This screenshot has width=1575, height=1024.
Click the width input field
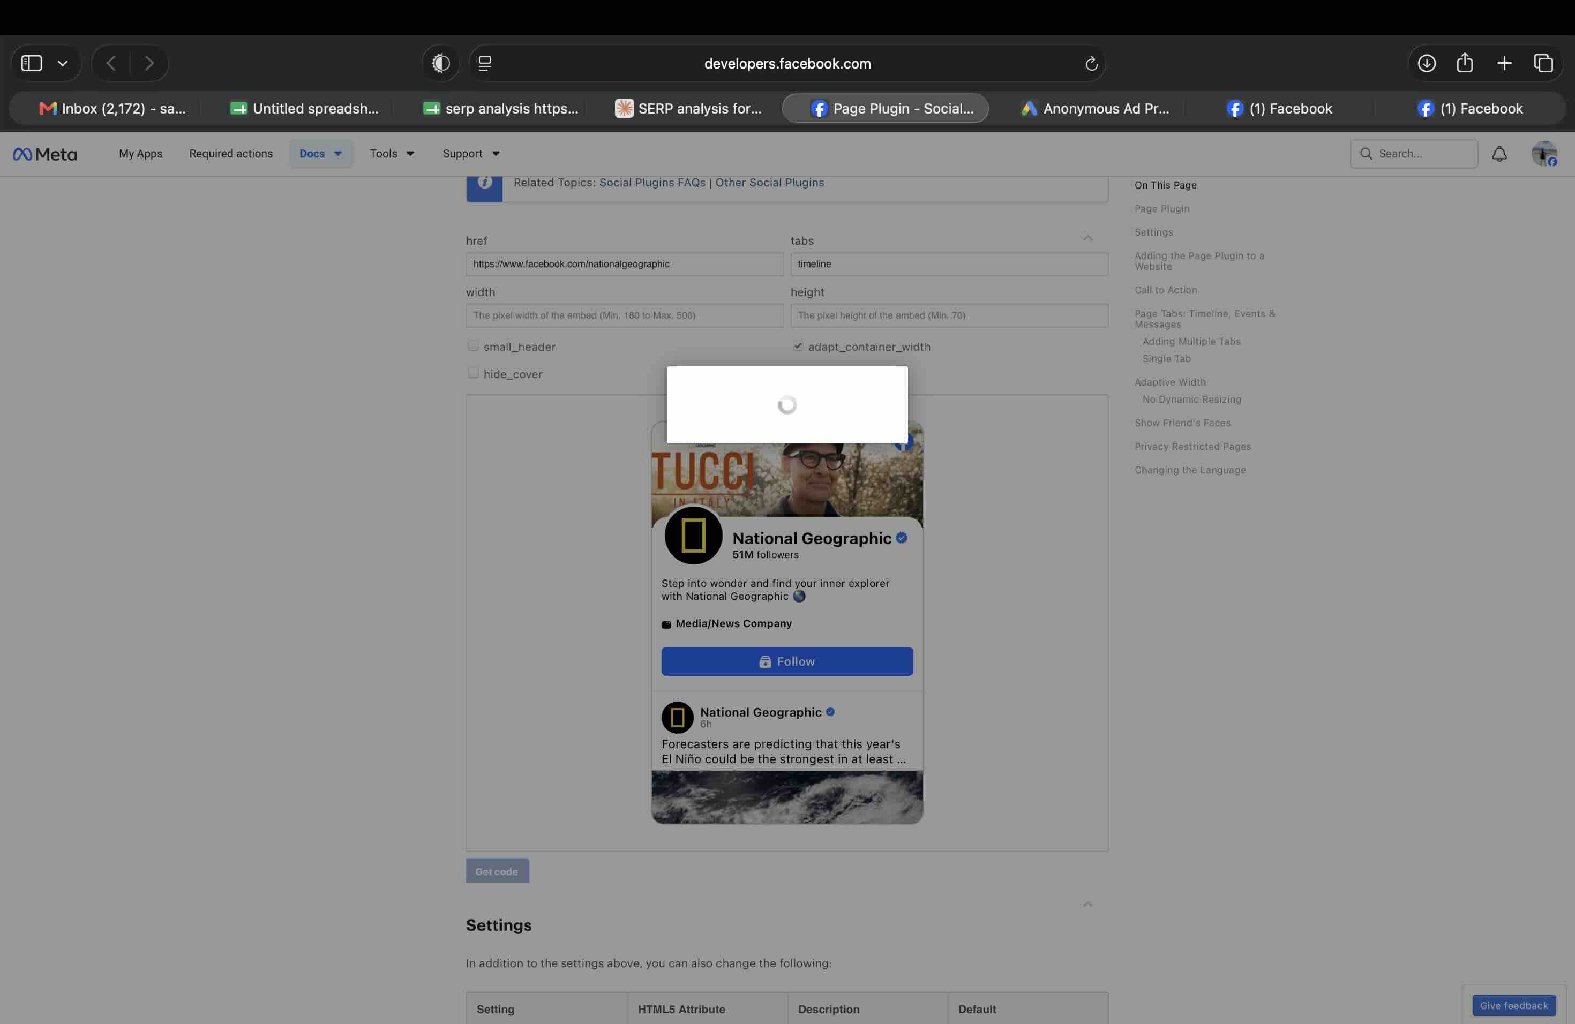[625, 315]
